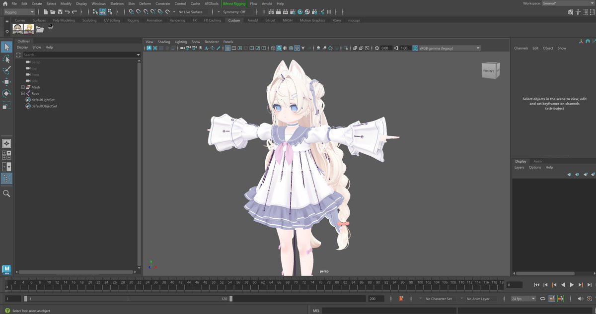Play the animation backwards
Image resolution: width=596 pixels, height=314 pixels.
pyautogui.click(x=563, y=285)
